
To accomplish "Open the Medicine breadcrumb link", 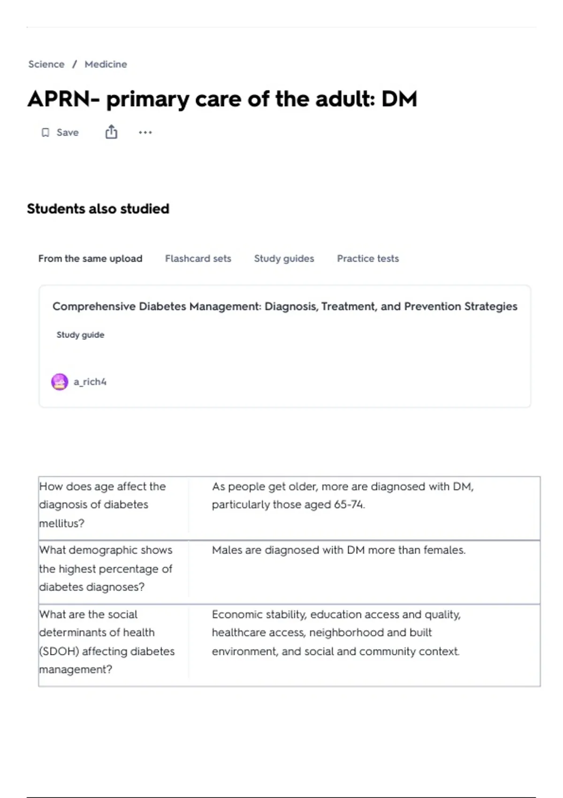I will (x=106, y=64).
